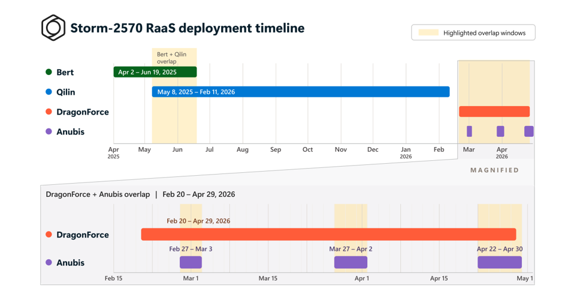Image resolution: width=574 pixels, height=300 pixels.
Task: Select the long orange DragonForce bar in the magnified panel
Action: point(329,235)
